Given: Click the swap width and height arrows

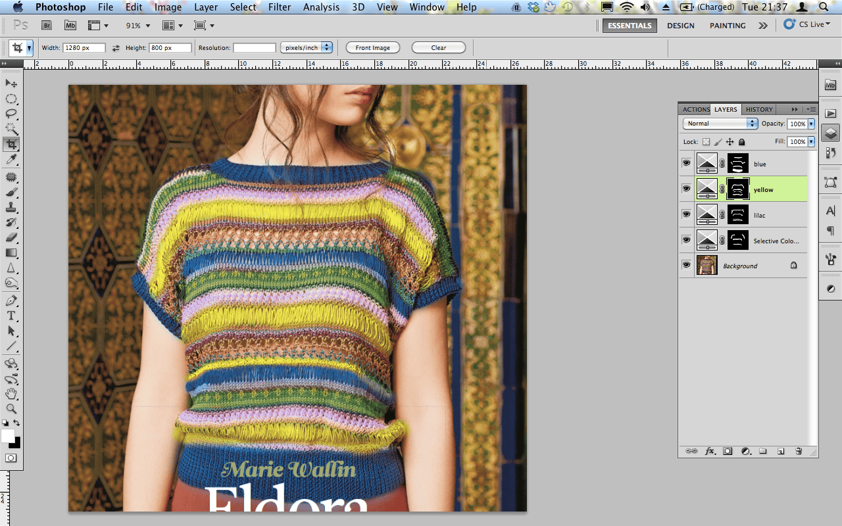Looking at the screenshot, I should coord(116,48).
